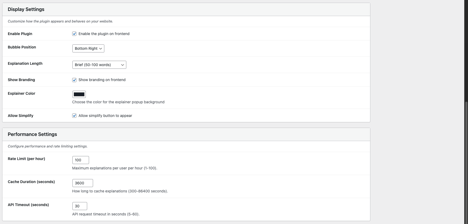
Task: Click the 'Bubble Position' row label
Action: coord(22,47)
